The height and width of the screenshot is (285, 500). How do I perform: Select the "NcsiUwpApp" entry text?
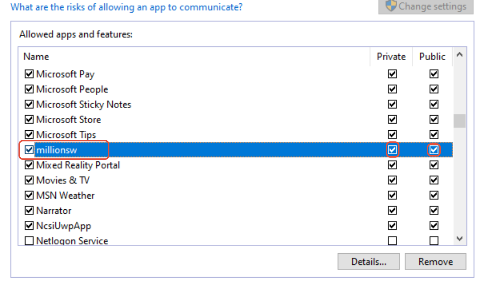coord(64,226)
